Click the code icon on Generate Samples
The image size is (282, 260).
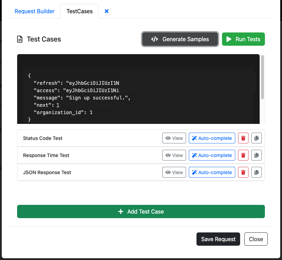[155, 39]
